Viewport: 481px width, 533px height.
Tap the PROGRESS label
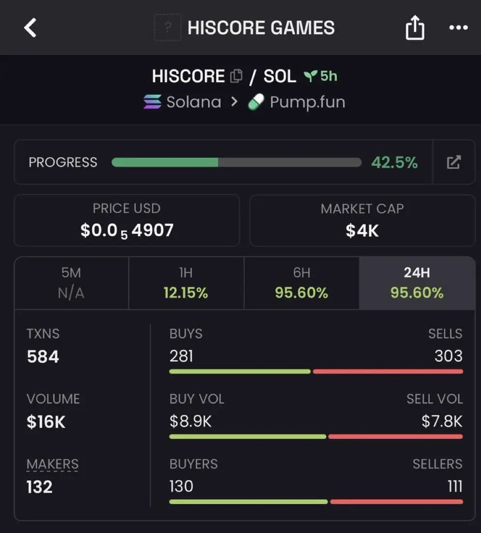coord(63,162)
